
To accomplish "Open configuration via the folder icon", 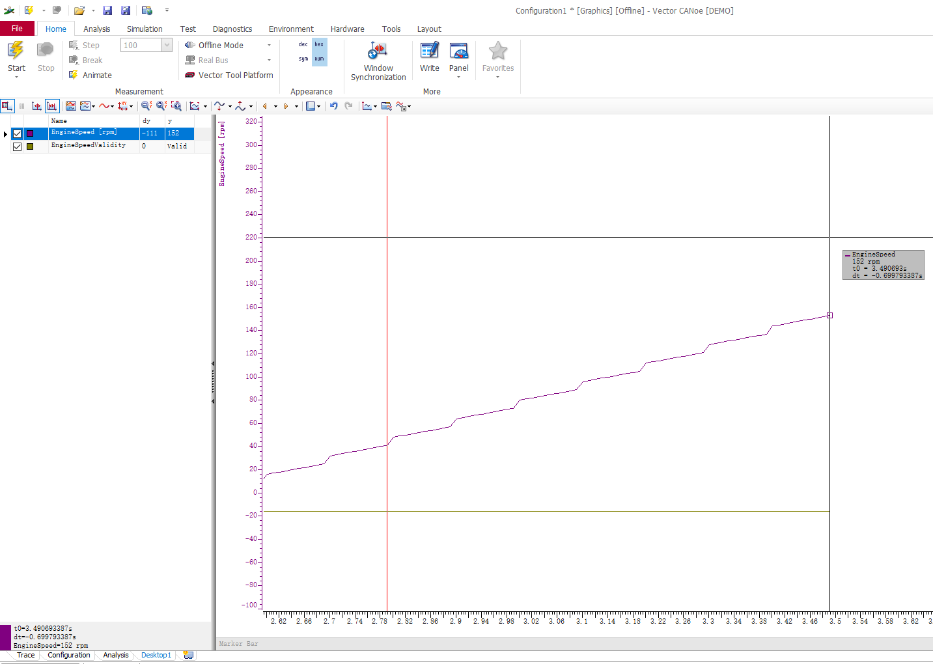I will point(79,10).
